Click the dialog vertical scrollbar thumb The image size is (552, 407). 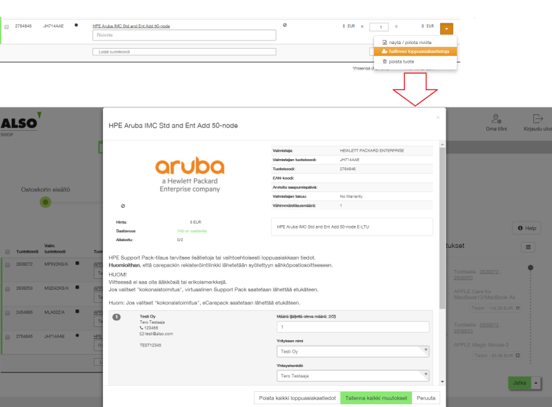pyautogui.click(x=442, y=229)
